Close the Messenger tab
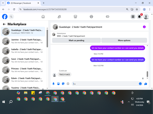The height and width of the screenshot is (114, 153). [x=38, y=3]
